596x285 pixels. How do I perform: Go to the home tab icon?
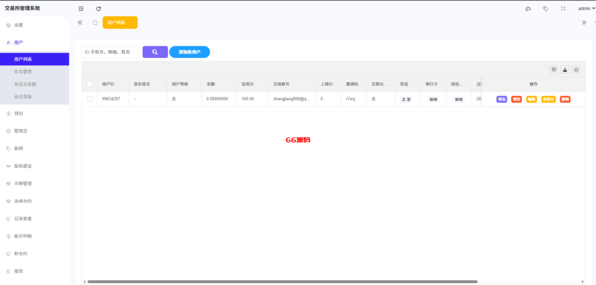tap(95, 23)
